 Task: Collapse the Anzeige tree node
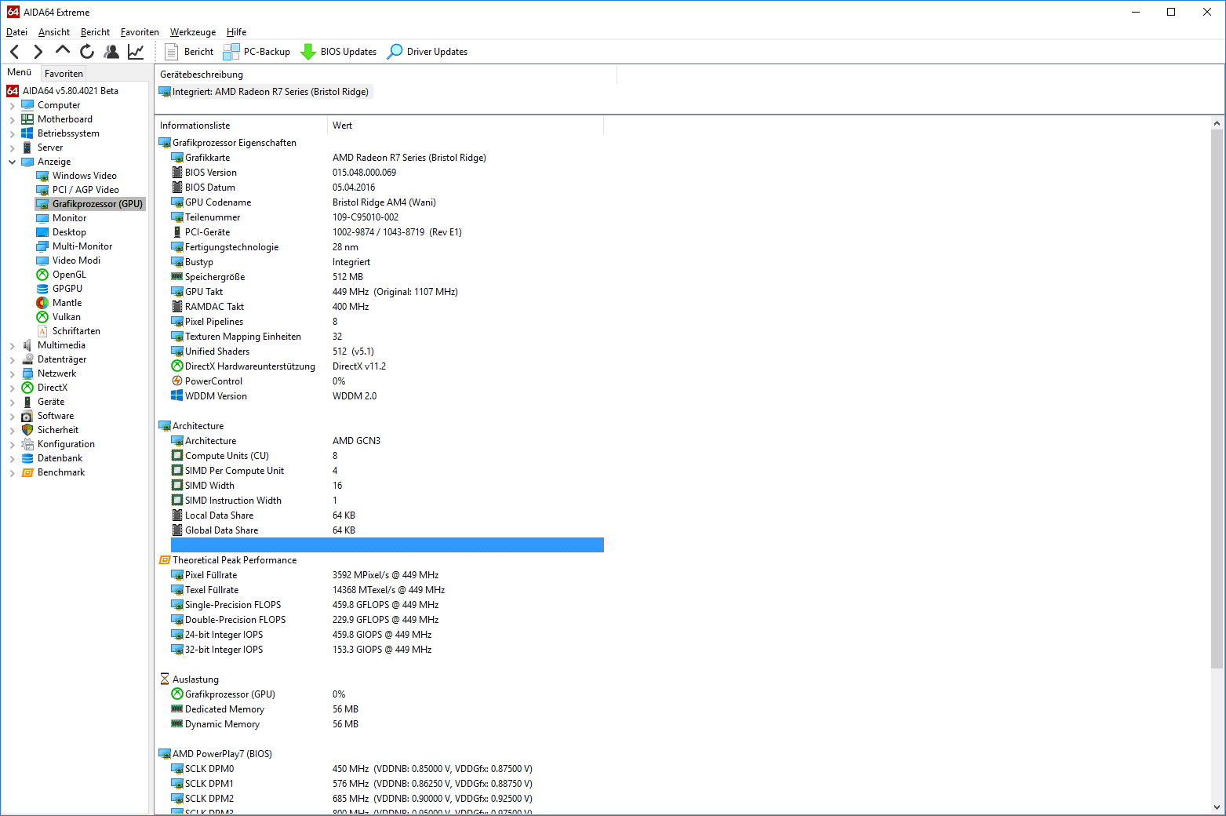coord(13,162)
